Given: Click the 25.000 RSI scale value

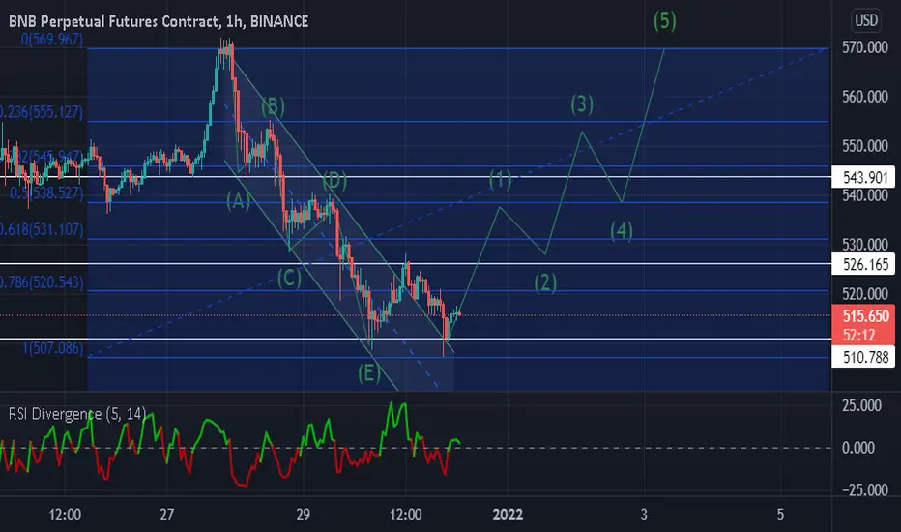Looking at the screenshot, I should (862, 405).
